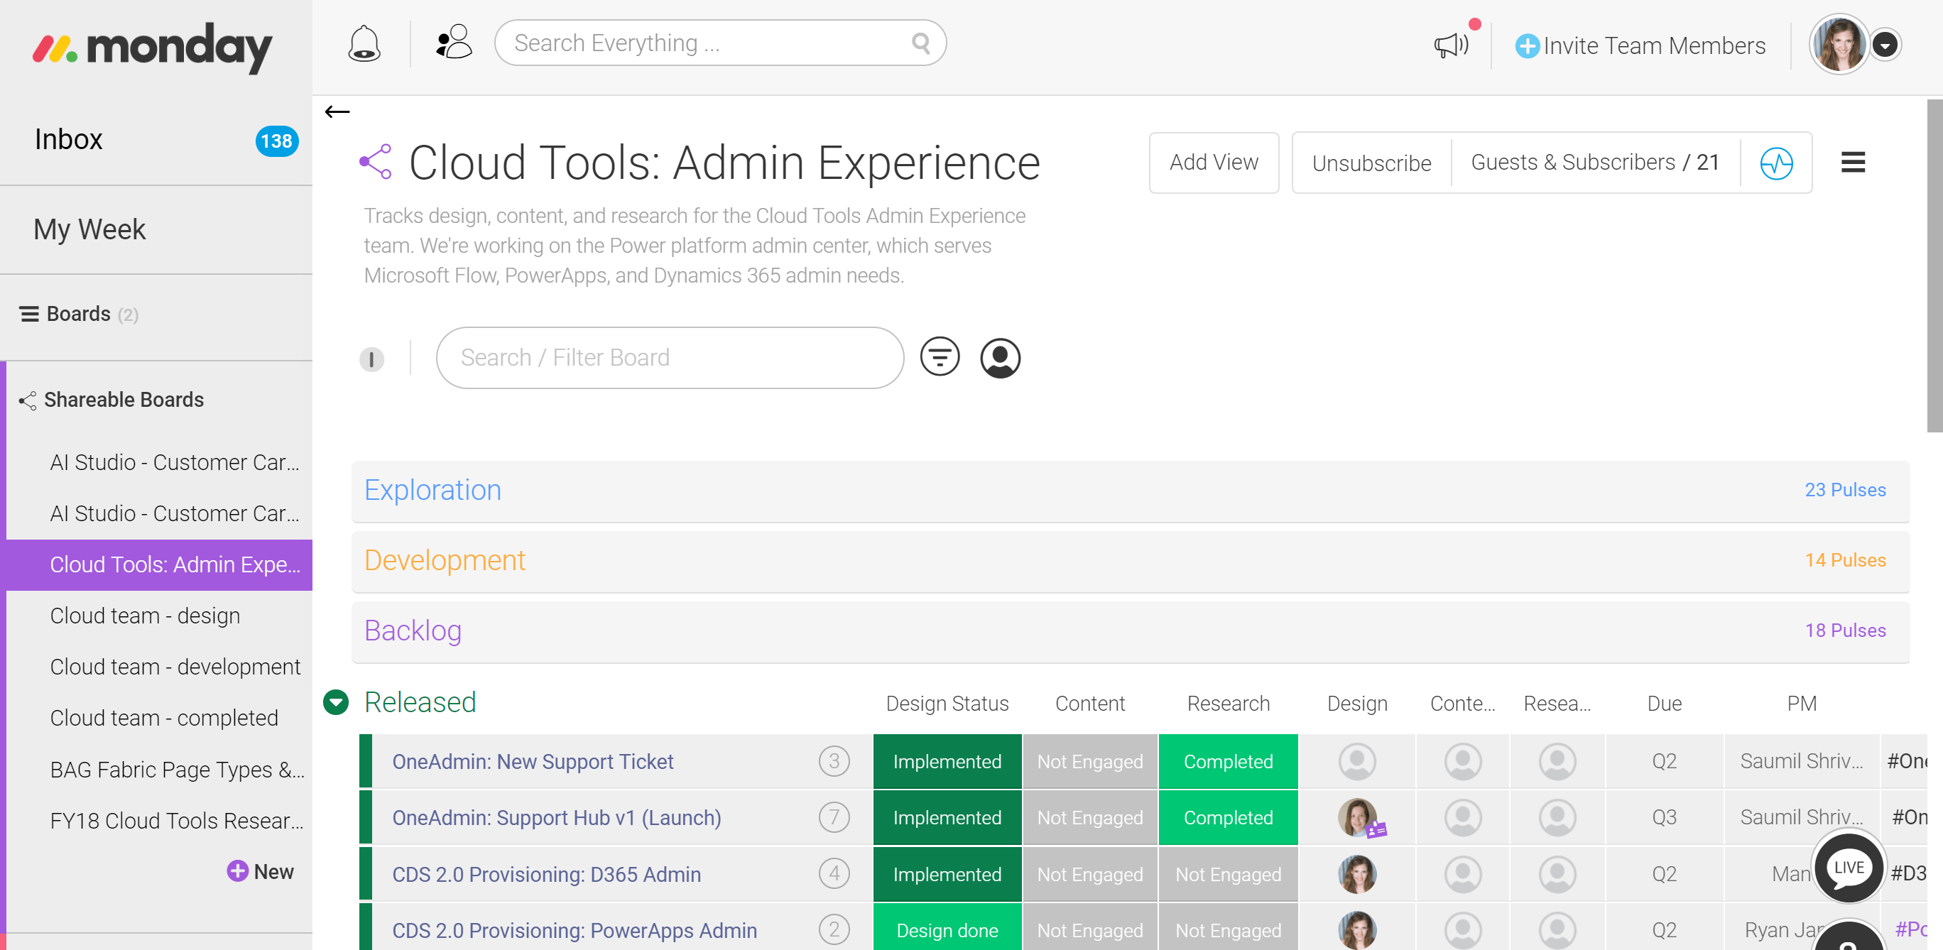The width and height of the screenshot is (1943, 950).
Task: Open the board activity log pulse icon
Action: (x=1775, y=163)
